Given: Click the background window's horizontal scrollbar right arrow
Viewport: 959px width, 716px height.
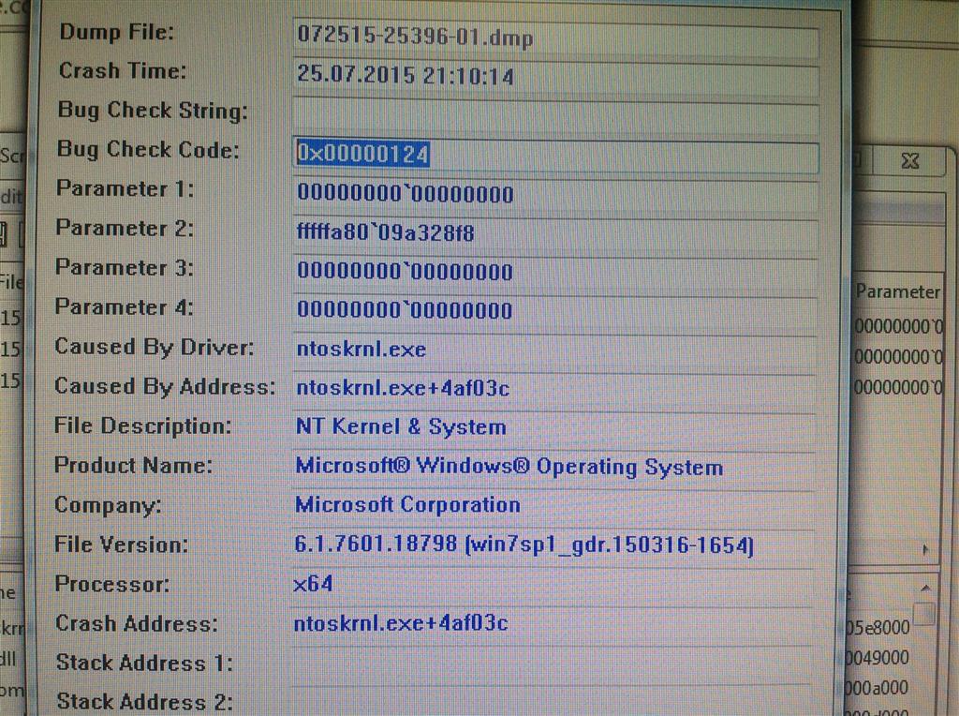Looking at the screenshot, I should (x=926, y=550).
